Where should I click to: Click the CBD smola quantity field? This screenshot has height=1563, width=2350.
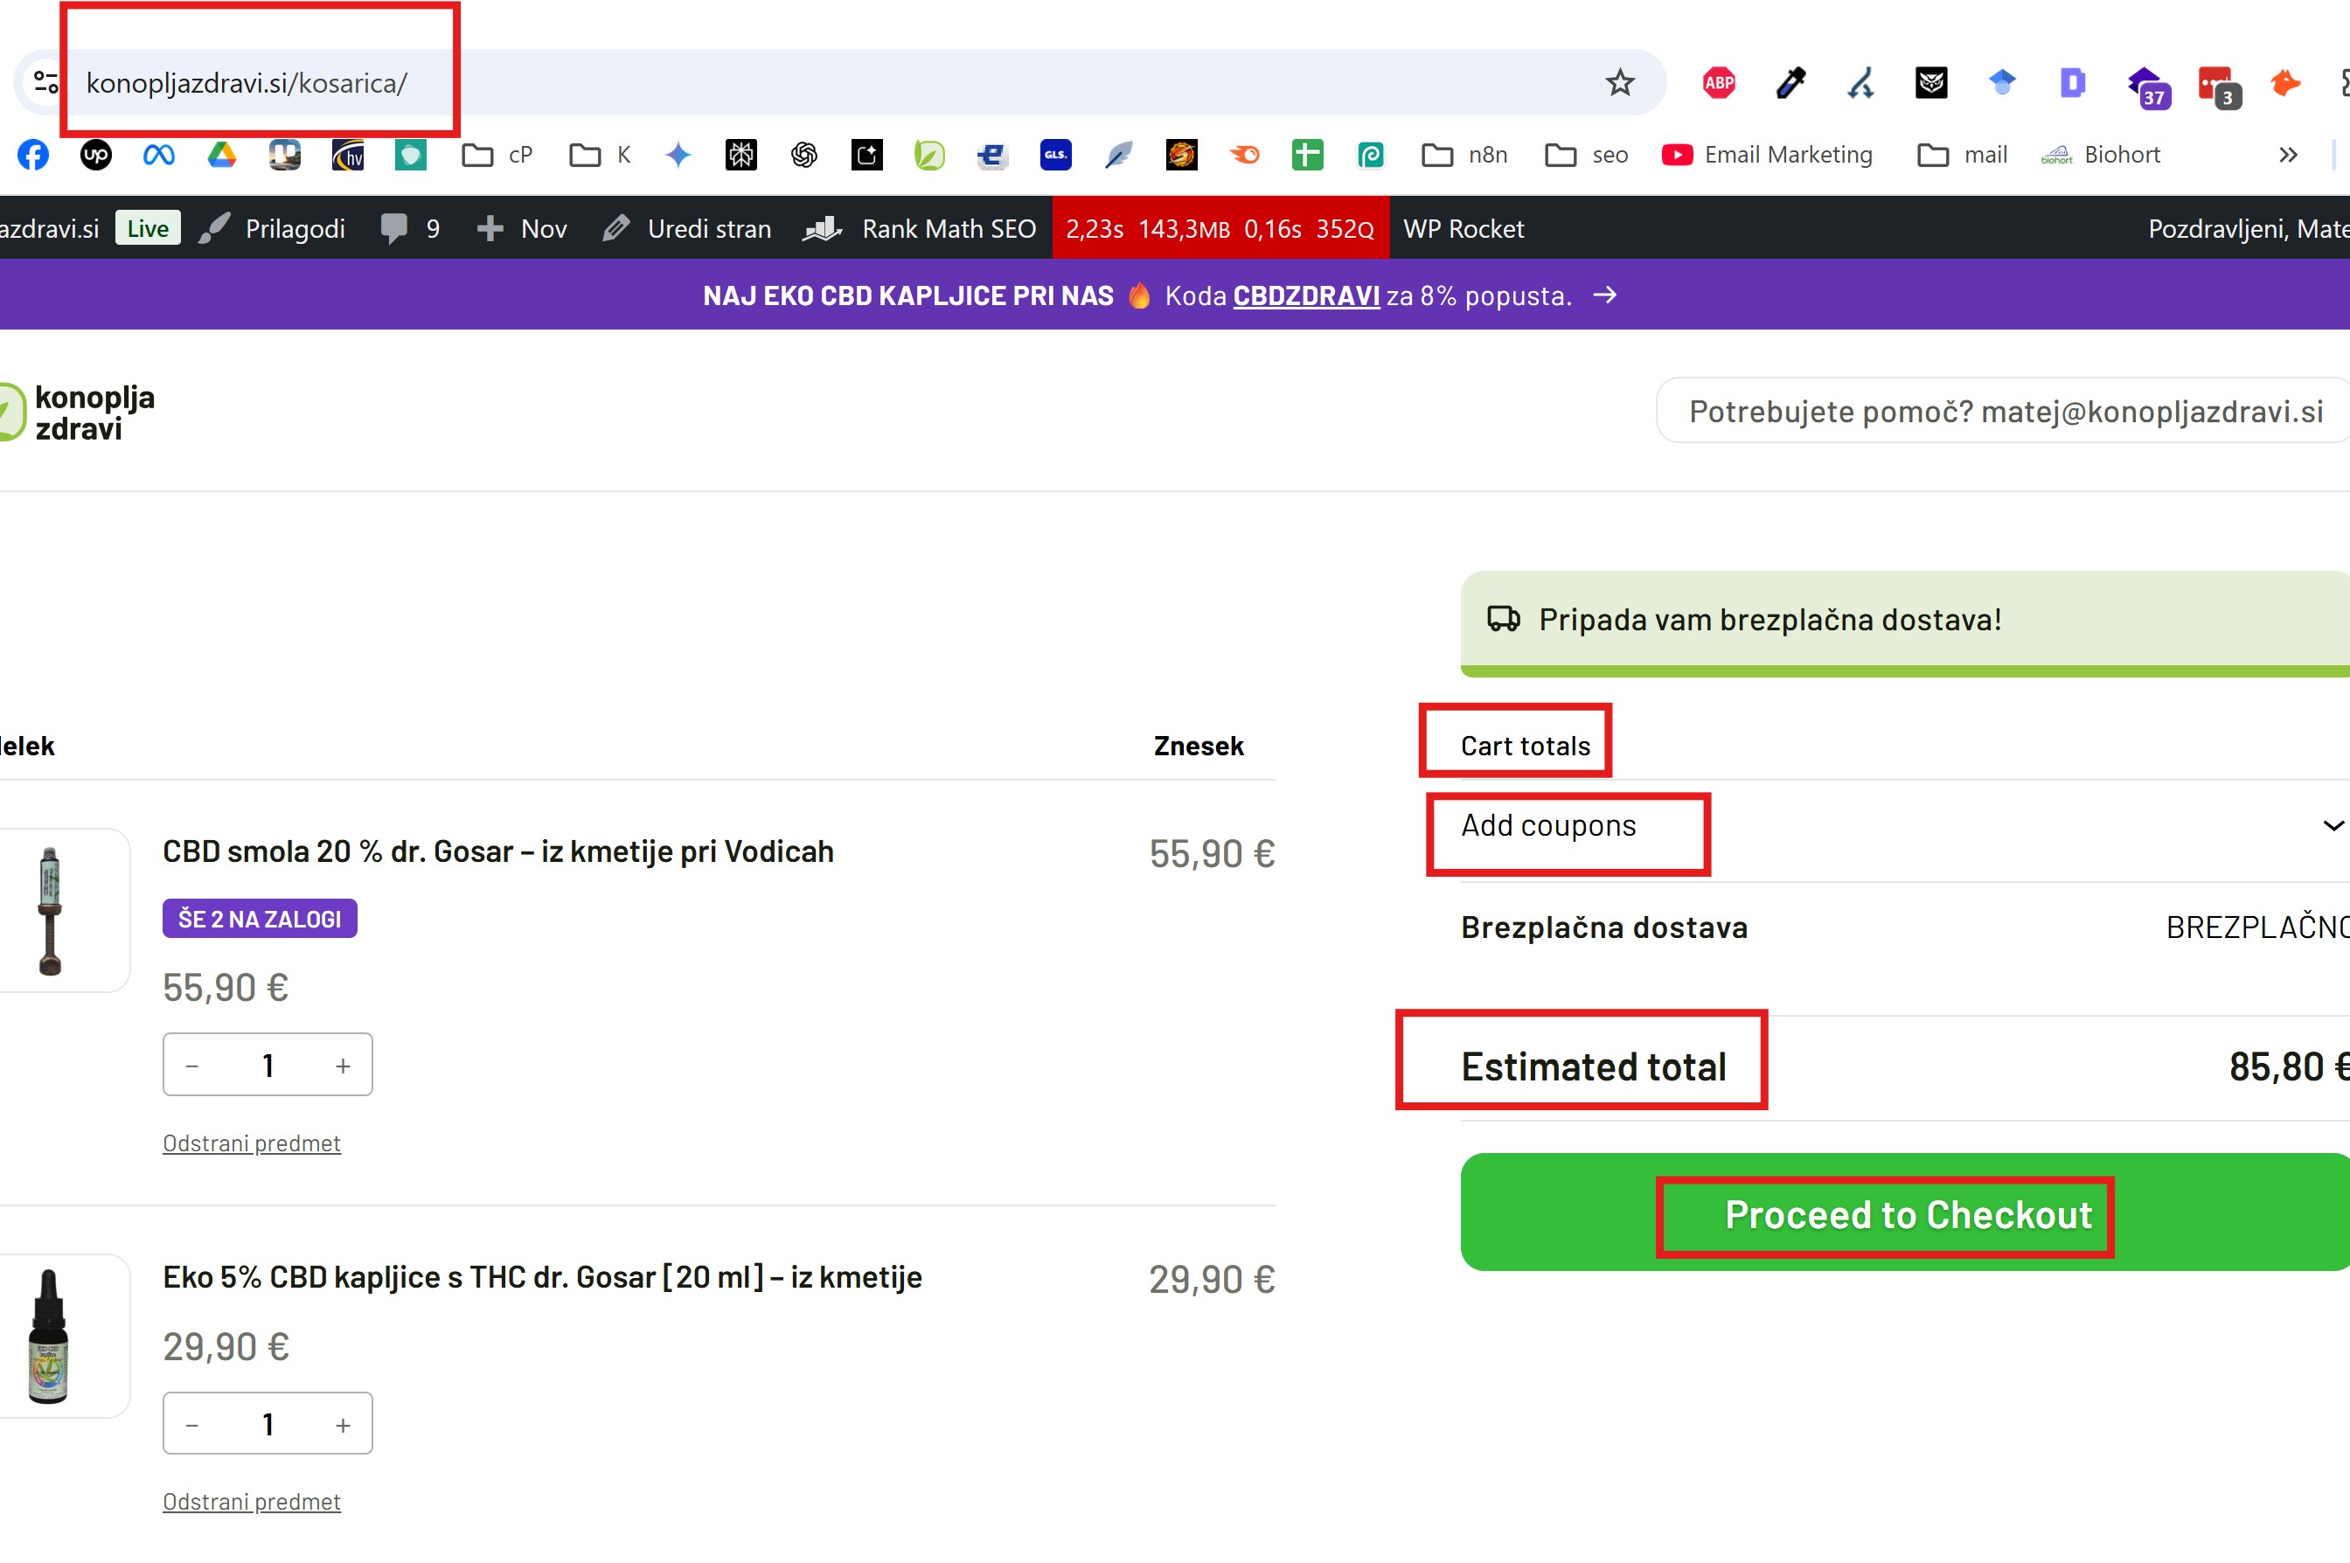point(268,1066)
